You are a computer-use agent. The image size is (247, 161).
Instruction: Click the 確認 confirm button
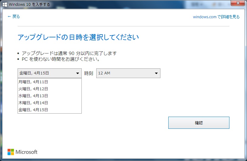tap(199, 123)
